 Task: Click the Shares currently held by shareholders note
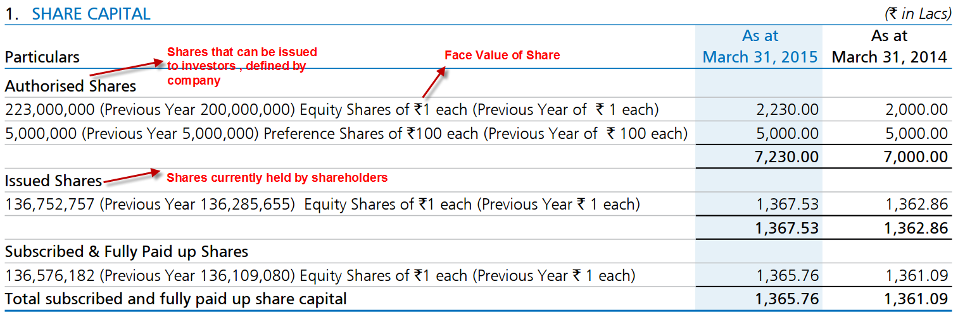[x=277, y=178]
